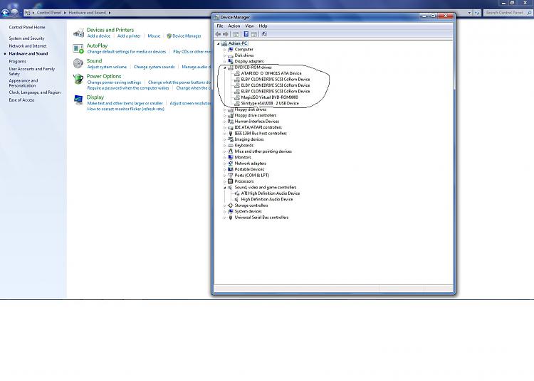Collapse the Adrian-PC root node
Viewport: 534px width, 381px height.
(219, 43)
